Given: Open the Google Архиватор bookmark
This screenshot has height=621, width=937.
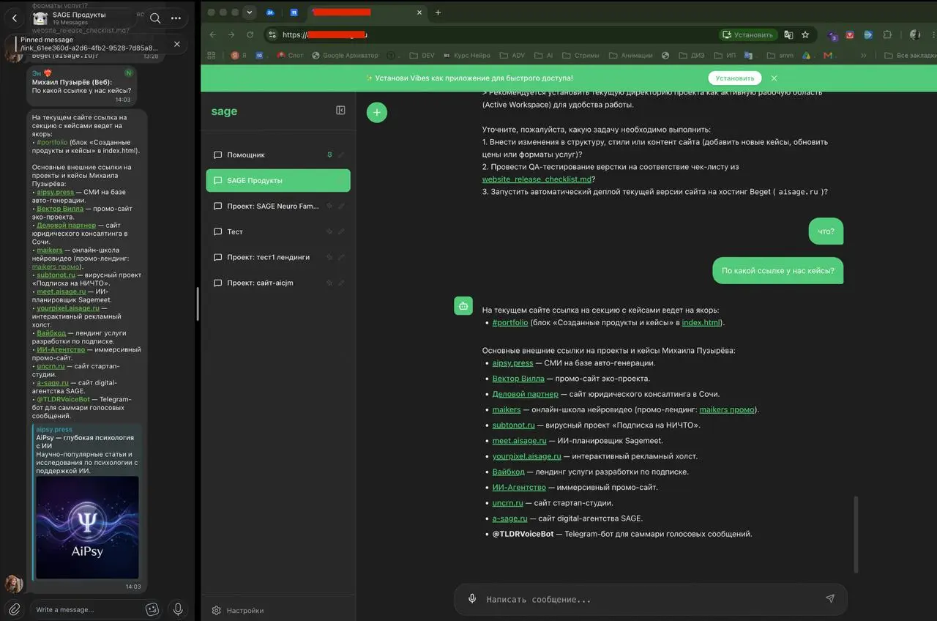Looking at the screenshot, I should 346,55.
